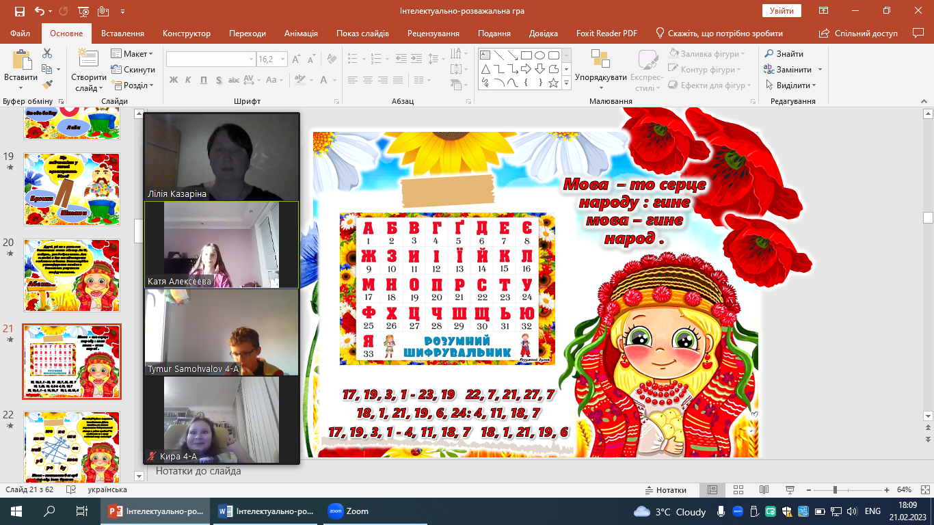
Task: Switch to the Анімація tab
Action: tap(301, 33)
